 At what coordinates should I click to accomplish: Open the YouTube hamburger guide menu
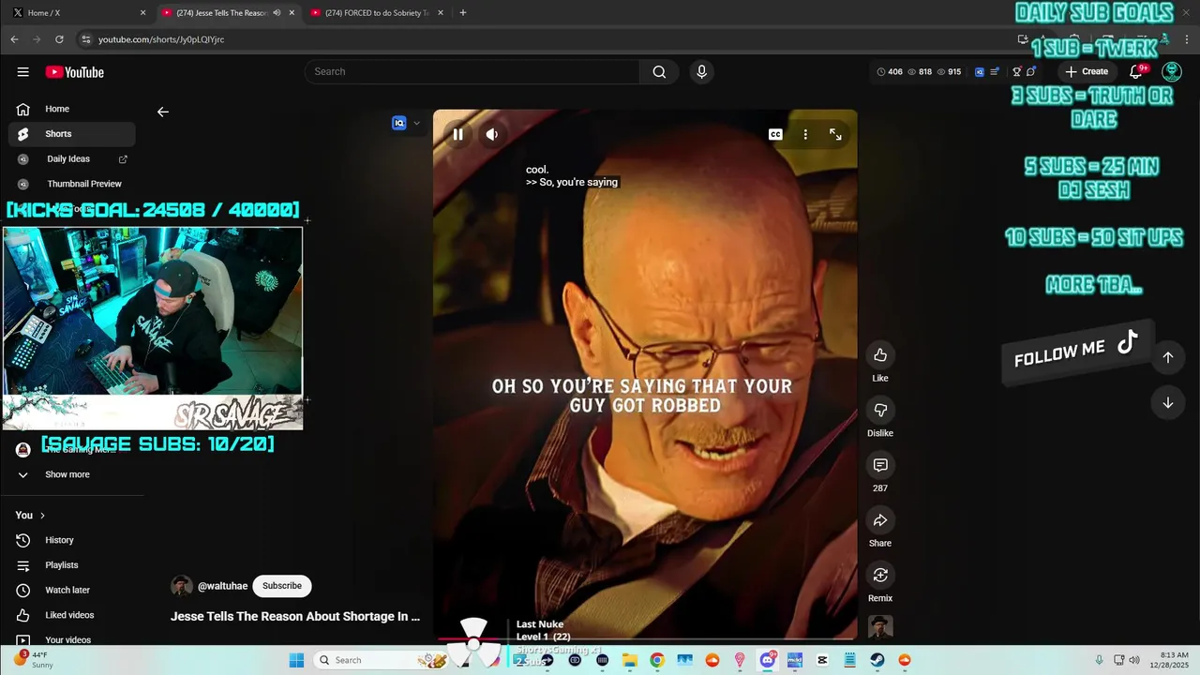tap(22, 72)
